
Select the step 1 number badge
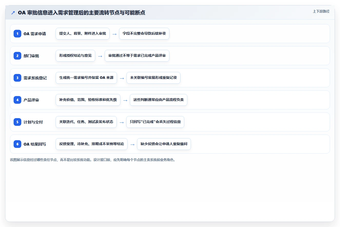point(17,34)
